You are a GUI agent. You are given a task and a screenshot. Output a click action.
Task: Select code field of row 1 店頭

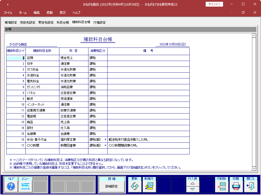16,58
